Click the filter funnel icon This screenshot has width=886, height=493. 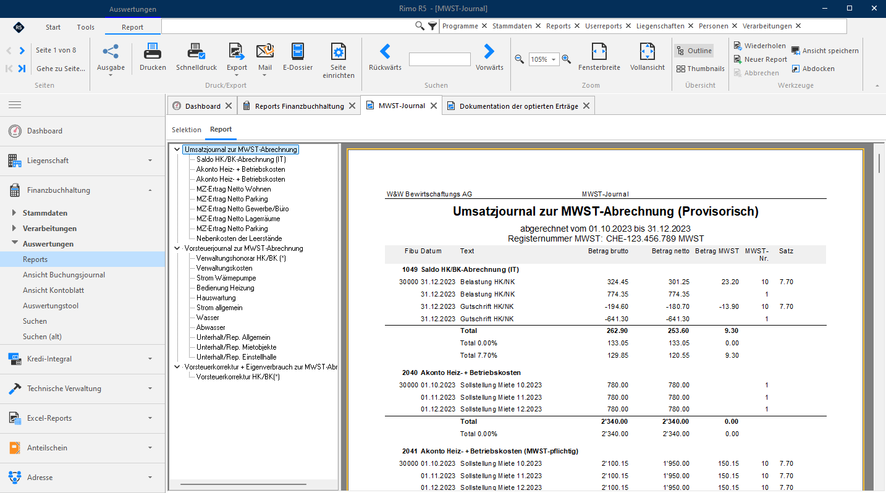432,26
